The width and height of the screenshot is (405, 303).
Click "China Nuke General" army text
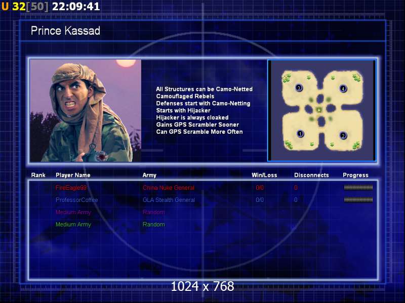169,187
